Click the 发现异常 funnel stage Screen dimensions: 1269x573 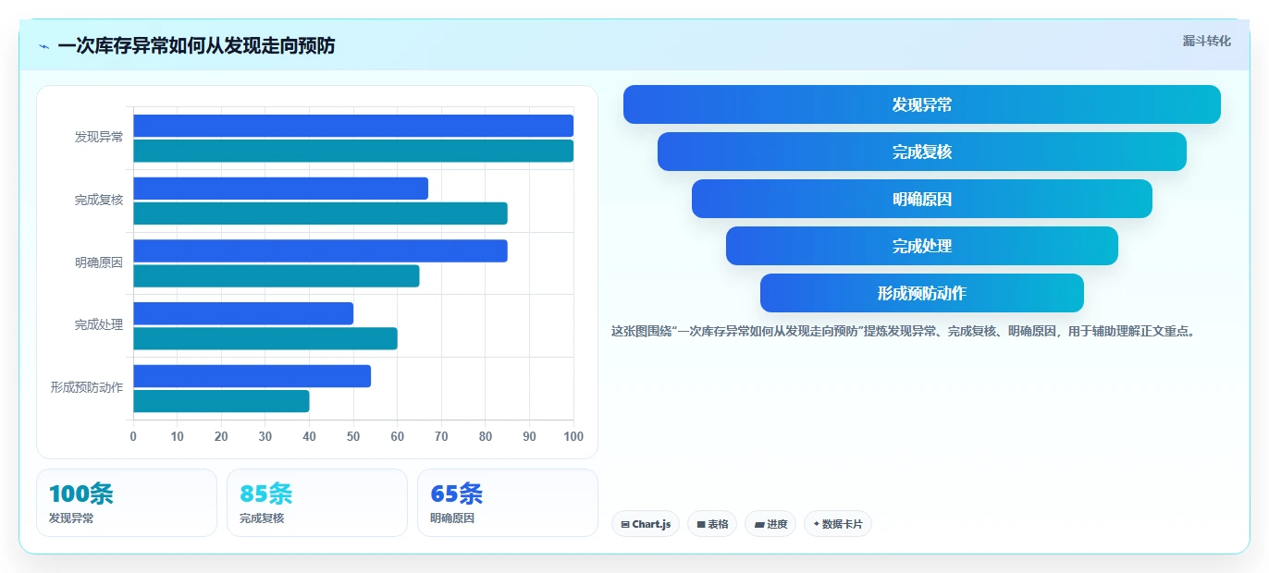pos(922,104)
